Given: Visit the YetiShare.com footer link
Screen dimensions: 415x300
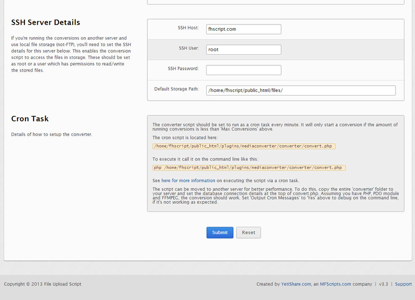Looking at the screenshot, I should point(296,284).
